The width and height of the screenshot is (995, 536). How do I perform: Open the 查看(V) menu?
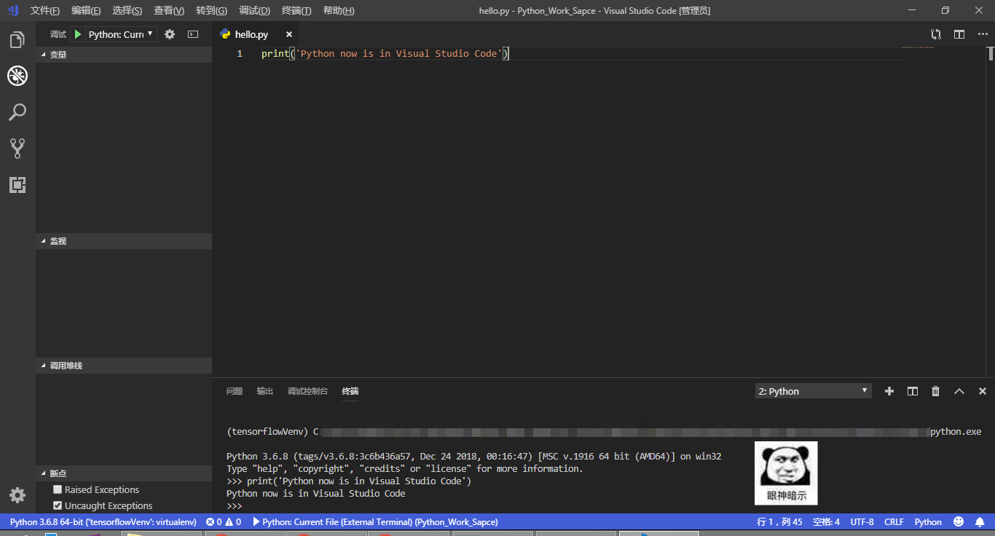coord(169,10)
